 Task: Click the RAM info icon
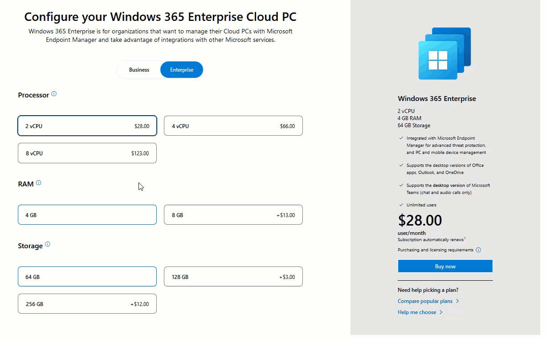point(38,183)
